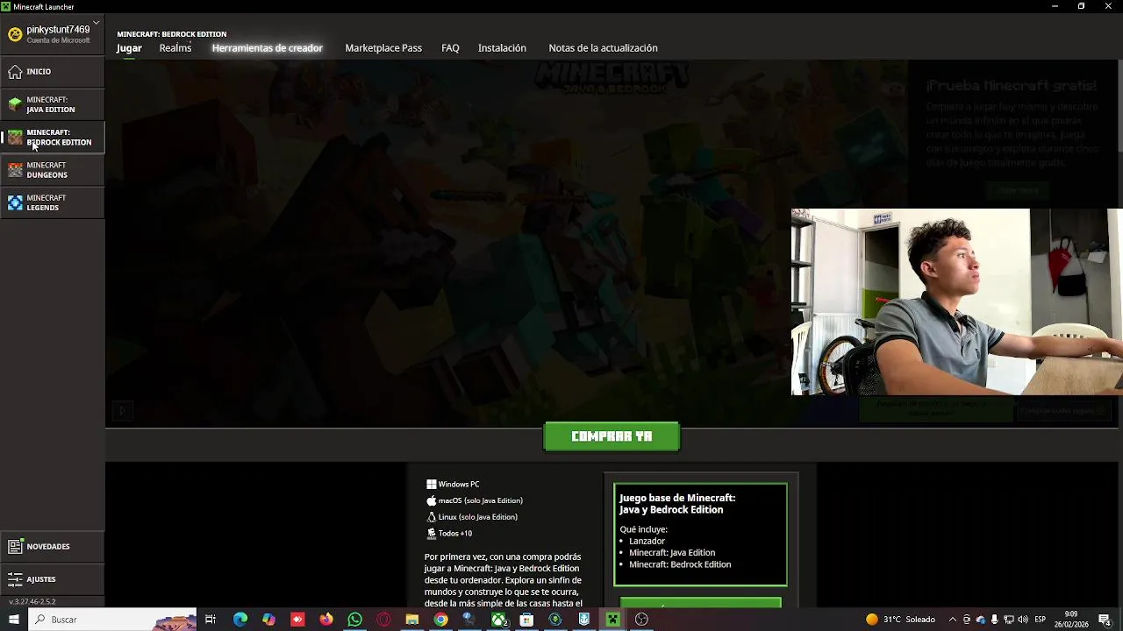Click the red app icon on the taskbar

[297, 620]
